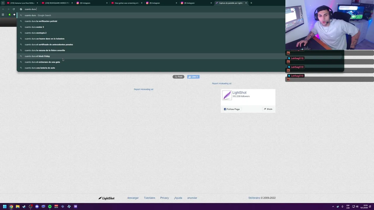Open the 'descargar' footer link
The width and height of the screenshot is (374, 210).
pyautogui.click(x=133, y=198)
